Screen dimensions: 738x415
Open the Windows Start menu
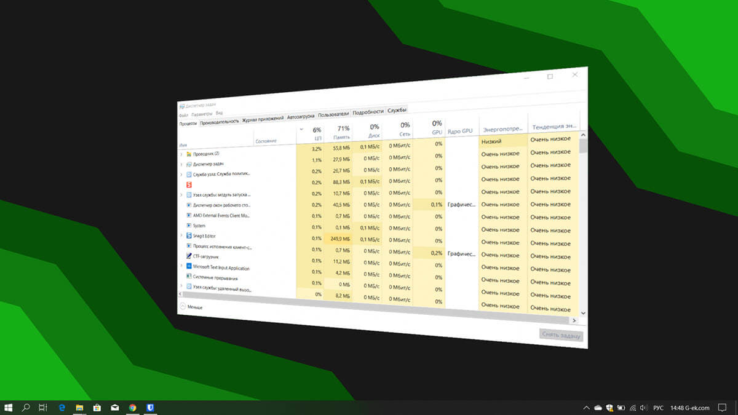[x=9, y=407]
